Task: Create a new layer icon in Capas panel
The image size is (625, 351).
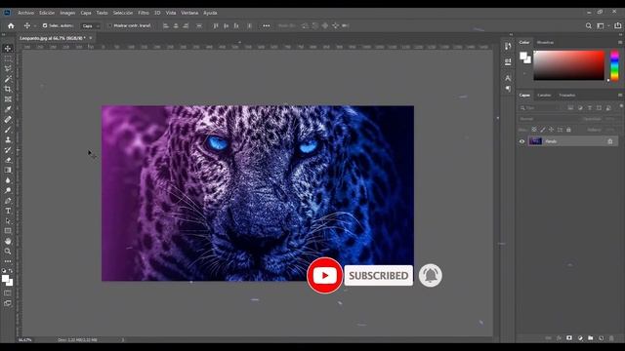Action: (x=602, y=338)
